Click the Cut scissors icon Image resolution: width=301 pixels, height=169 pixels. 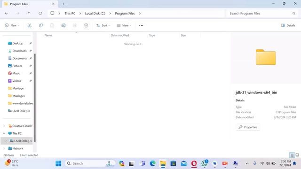(x=29, y=25)
